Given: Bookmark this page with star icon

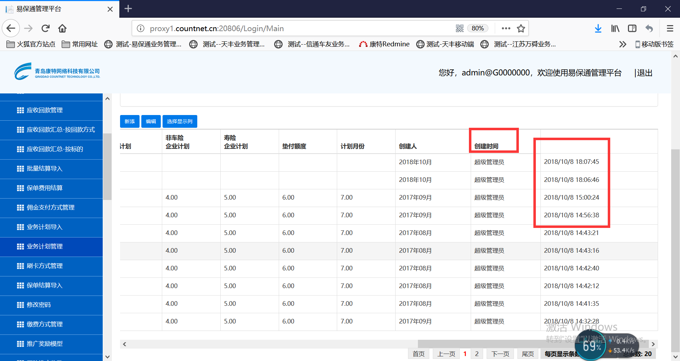Looking at the screenshot, I should 521,28.
